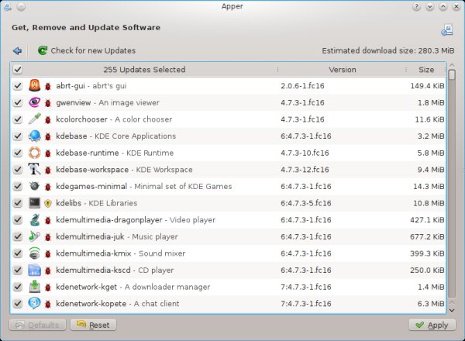Viewport: 465px width, 341px height.
Task: Click the Defaults button
Action: (x=38, y=325)
